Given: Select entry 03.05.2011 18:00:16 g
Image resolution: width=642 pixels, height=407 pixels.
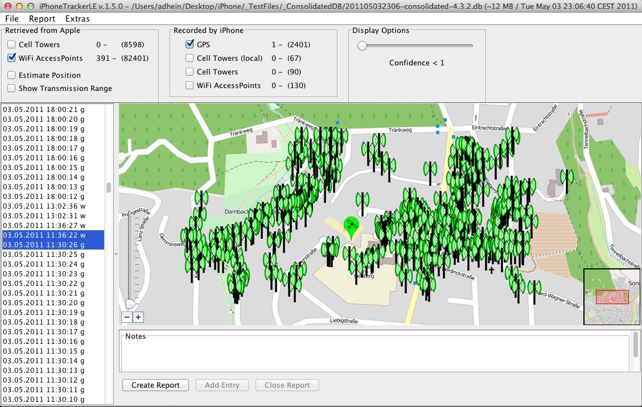Looking at the screenshot, I should (x=53, y=157).
